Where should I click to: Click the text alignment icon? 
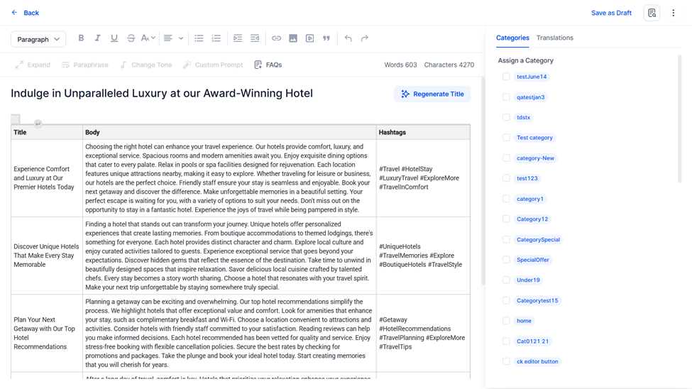tap(167, 38)
